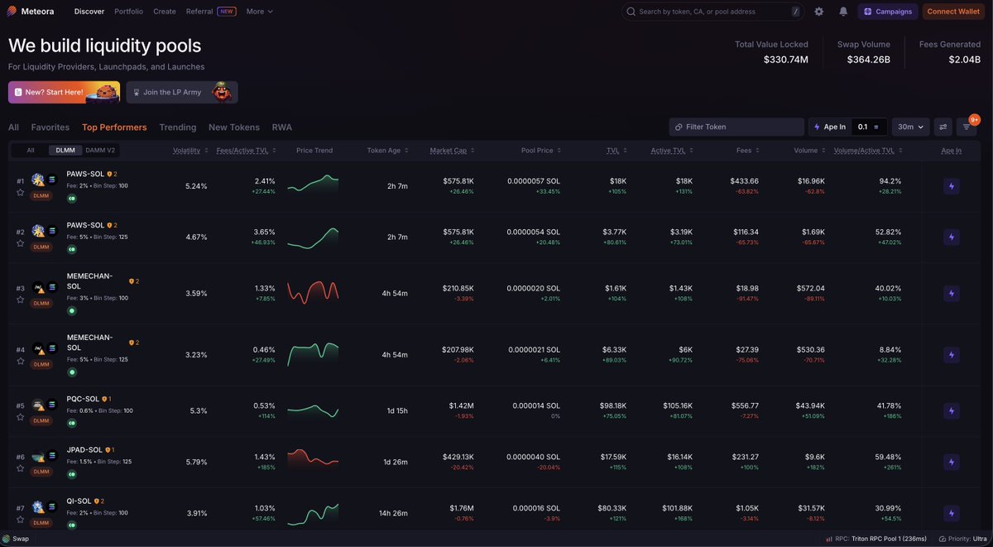Screen dimensions: 993x547
Task: Open the Campaigns button
Action: [888, 12]
